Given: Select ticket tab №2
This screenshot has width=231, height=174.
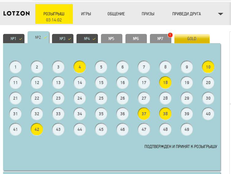Looking at the screenshot, I should click(x=38, y=37).
